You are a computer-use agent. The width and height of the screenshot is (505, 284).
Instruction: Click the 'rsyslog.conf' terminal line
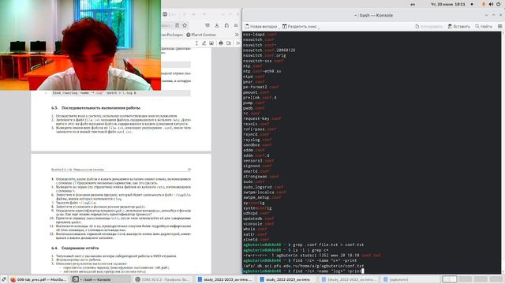[x=257, y=140]
